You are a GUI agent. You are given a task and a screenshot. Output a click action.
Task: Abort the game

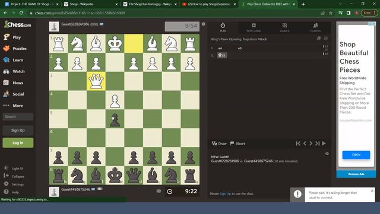237,143
